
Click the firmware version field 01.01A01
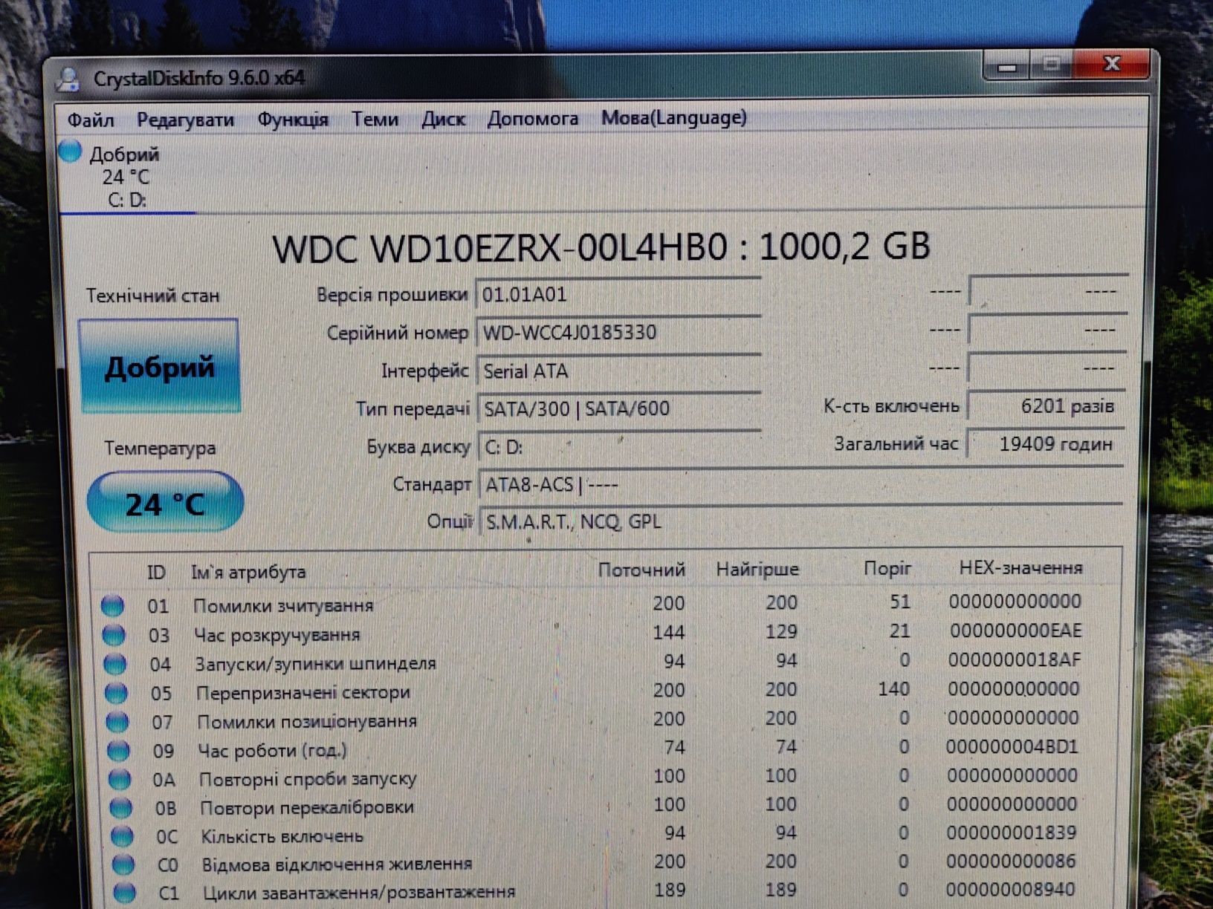point(618,295)
